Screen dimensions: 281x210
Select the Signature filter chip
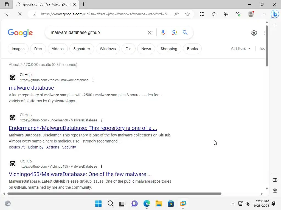point(82,49)
